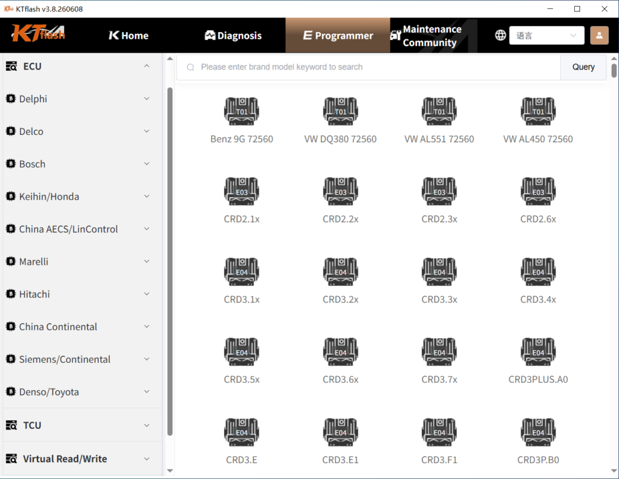Choose the CRD3.7x ECU icon

[439, 352]
